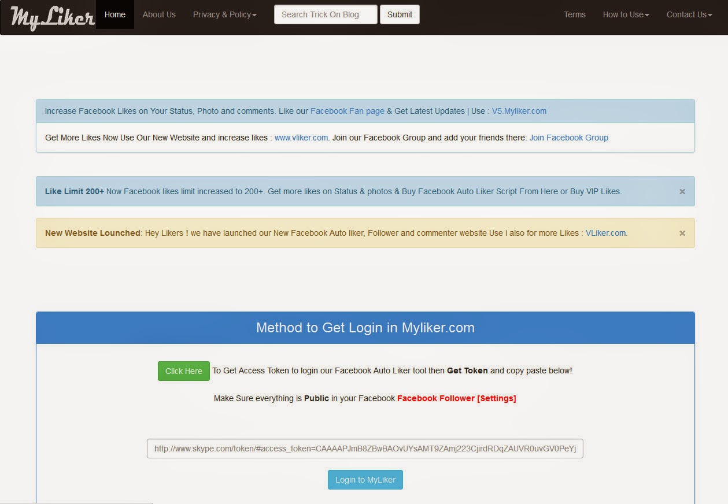Open the Facebook Follower [Settings] link
Viewport: 728px width, 504px height.
point(457,398)
